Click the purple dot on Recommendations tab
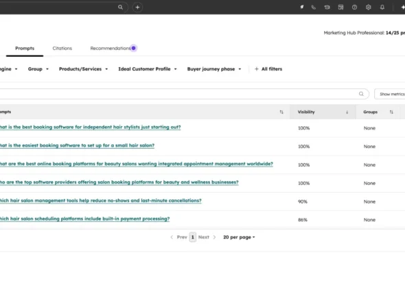Image resolution: width=405 pixels, height=281 pixels. click(x=134, y=48)
